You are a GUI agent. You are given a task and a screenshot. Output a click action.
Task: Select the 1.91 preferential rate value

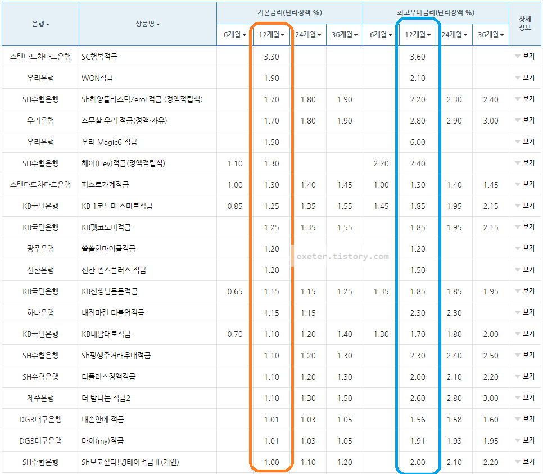pyautogui.click(x=418, y=441)
